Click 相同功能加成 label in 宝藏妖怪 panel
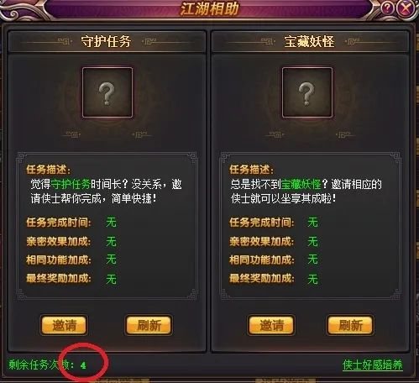The height and width of the screenshot is (383, 419). (262, 260)
